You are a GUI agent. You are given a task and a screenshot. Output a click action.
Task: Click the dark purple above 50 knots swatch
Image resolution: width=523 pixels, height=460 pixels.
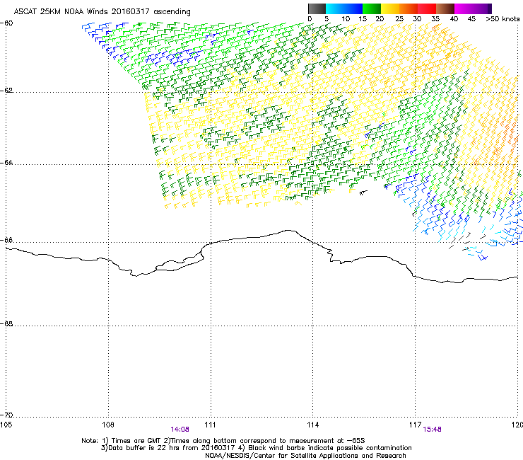click(490, 8)
